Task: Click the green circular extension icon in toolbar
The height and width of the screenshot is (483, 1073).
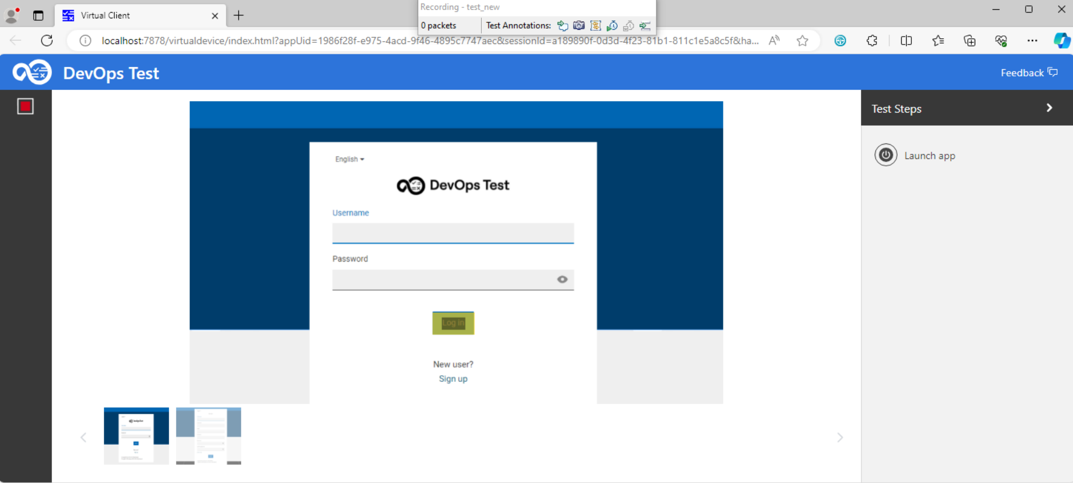Action: tap(840, 41)
